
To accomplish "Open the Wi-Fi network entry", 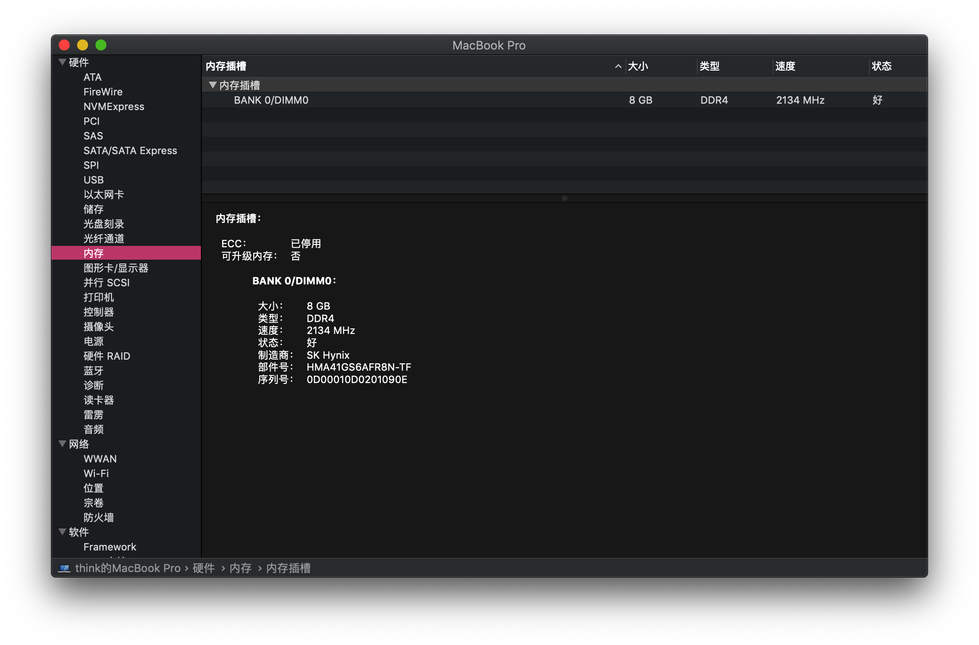I will coord(96,473).
